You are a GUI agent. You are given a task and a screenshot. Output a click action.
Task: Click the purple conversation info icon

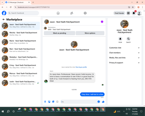102,22
